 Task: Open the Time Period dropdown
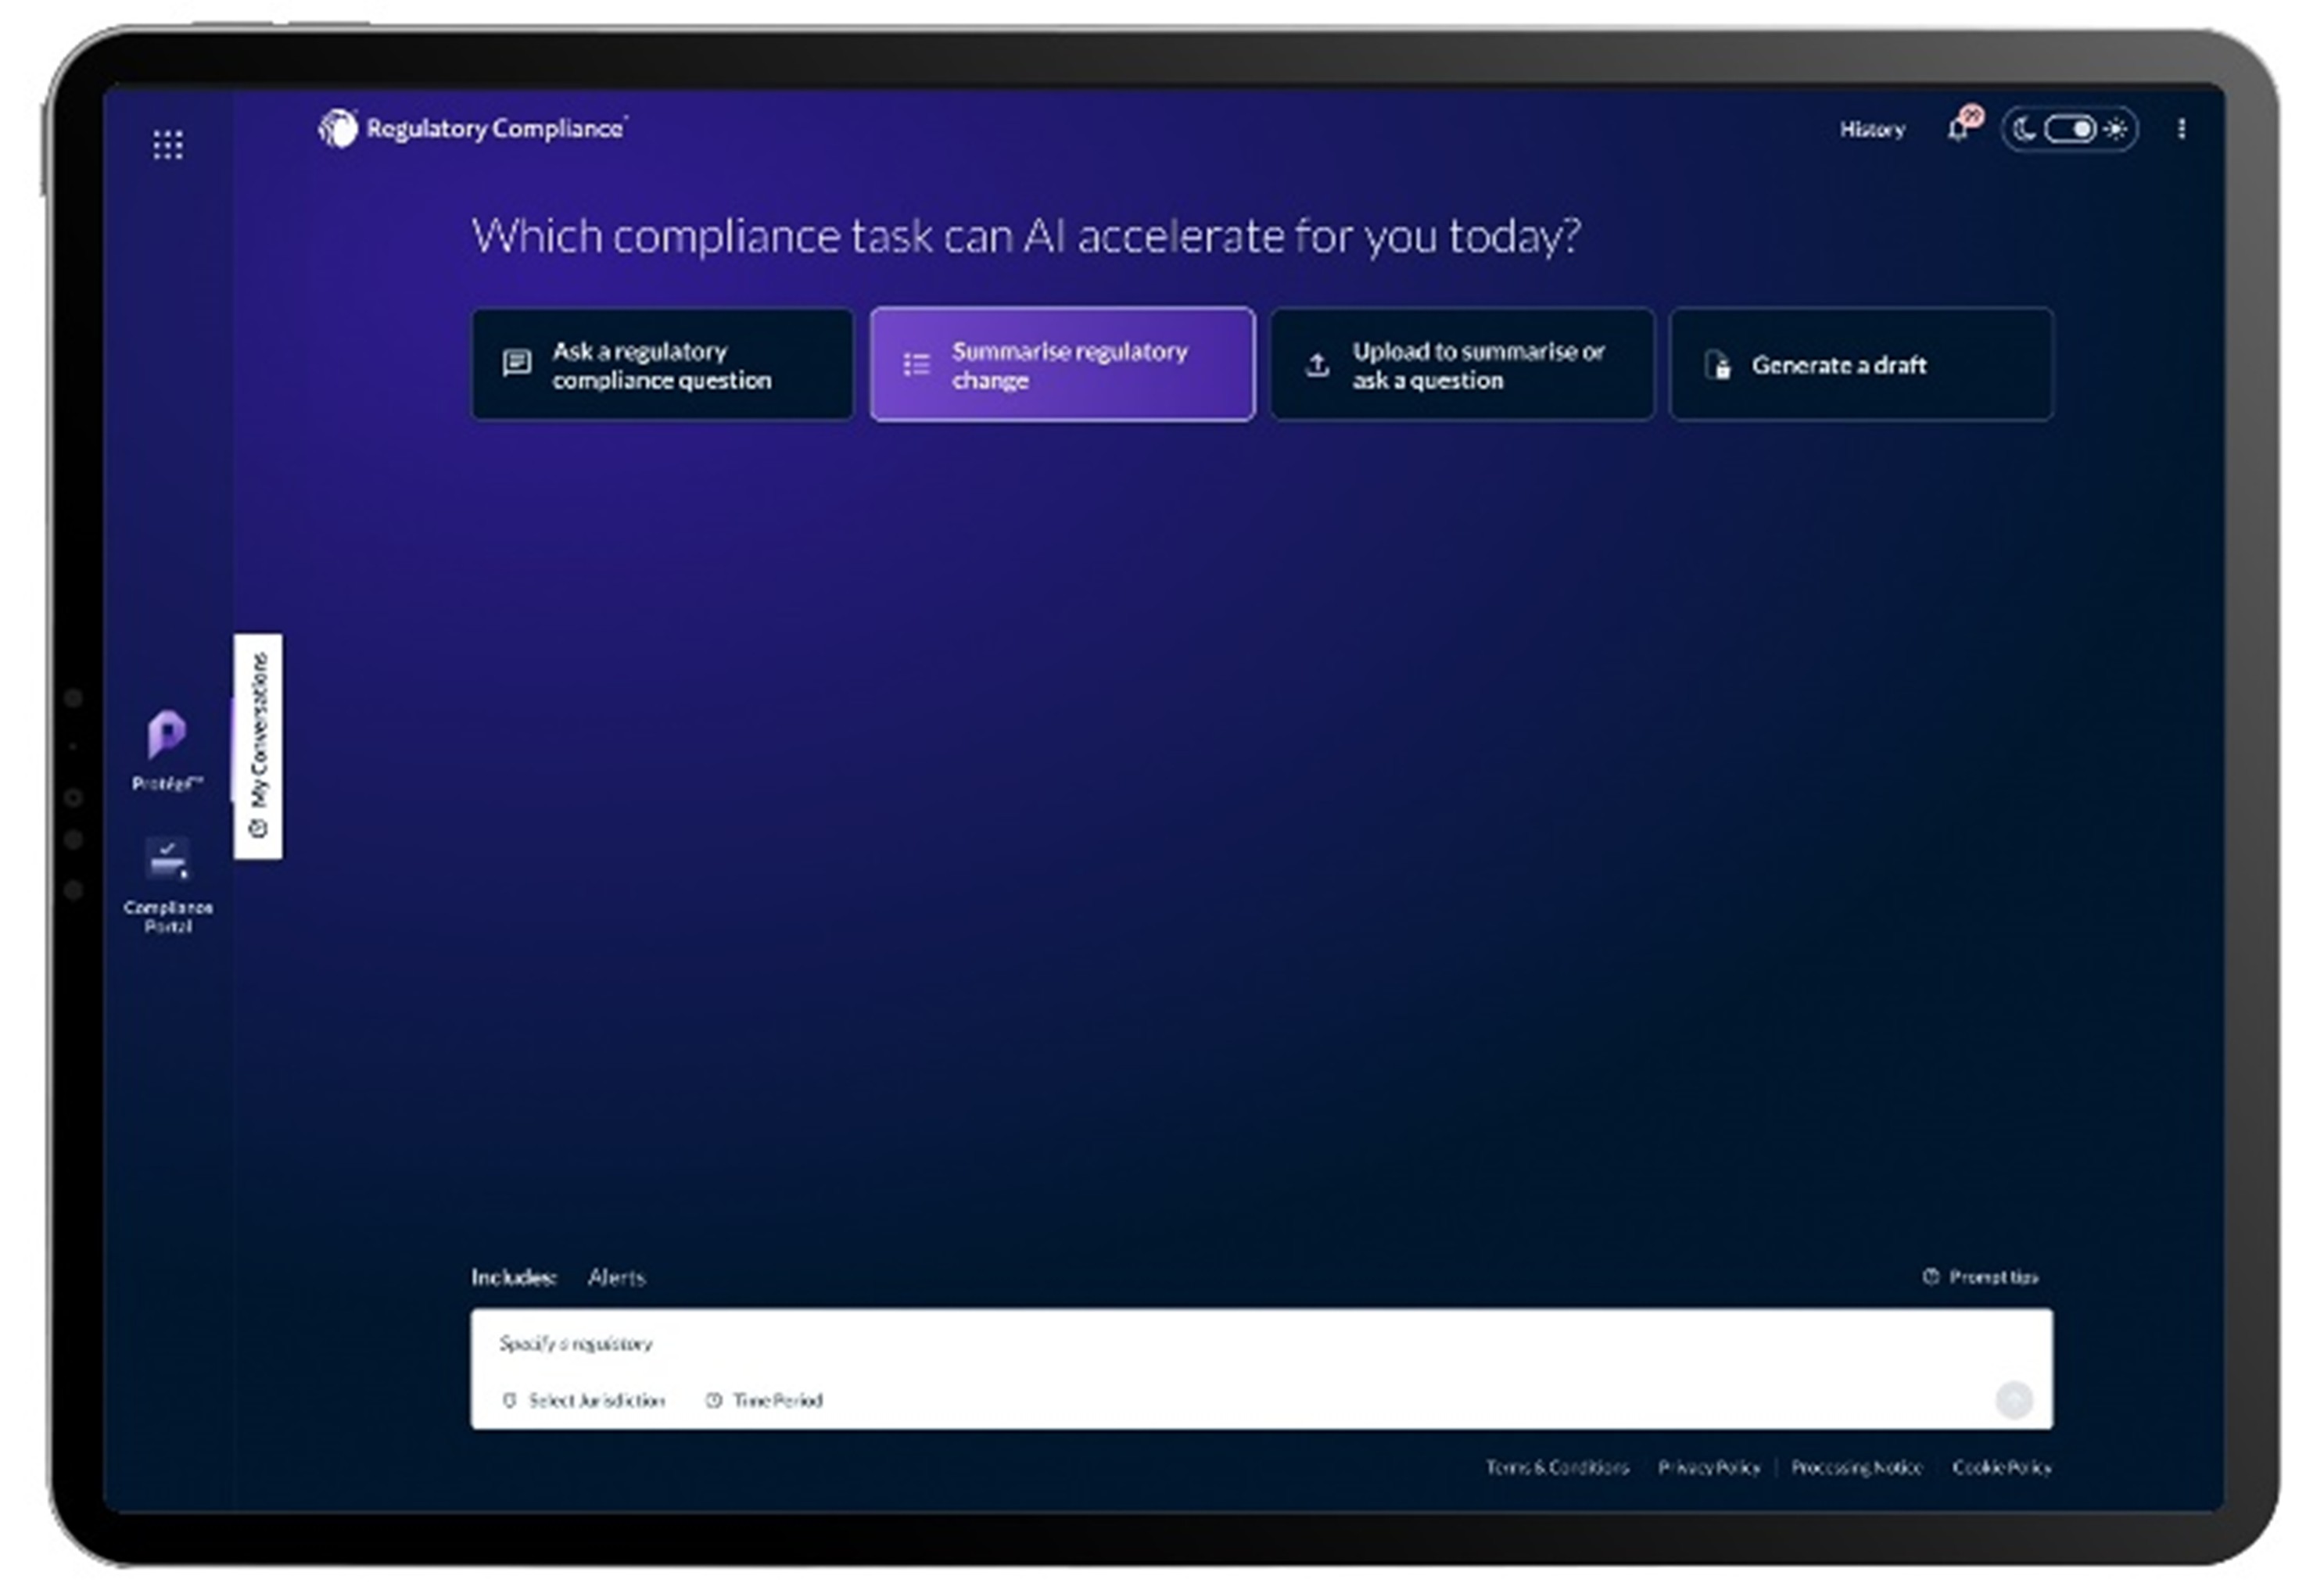pos(765,1400)
